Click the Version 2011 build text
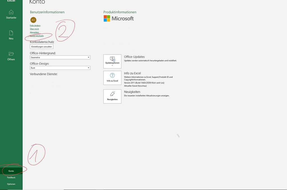Image resolution: width=287 pixels, height=190 pixels. click(x=144, y=83)
